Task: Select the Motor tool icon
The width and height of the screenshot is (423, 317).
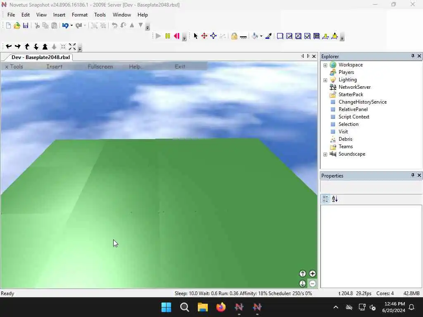Action: pyautogui.click(x=335, y=36)
